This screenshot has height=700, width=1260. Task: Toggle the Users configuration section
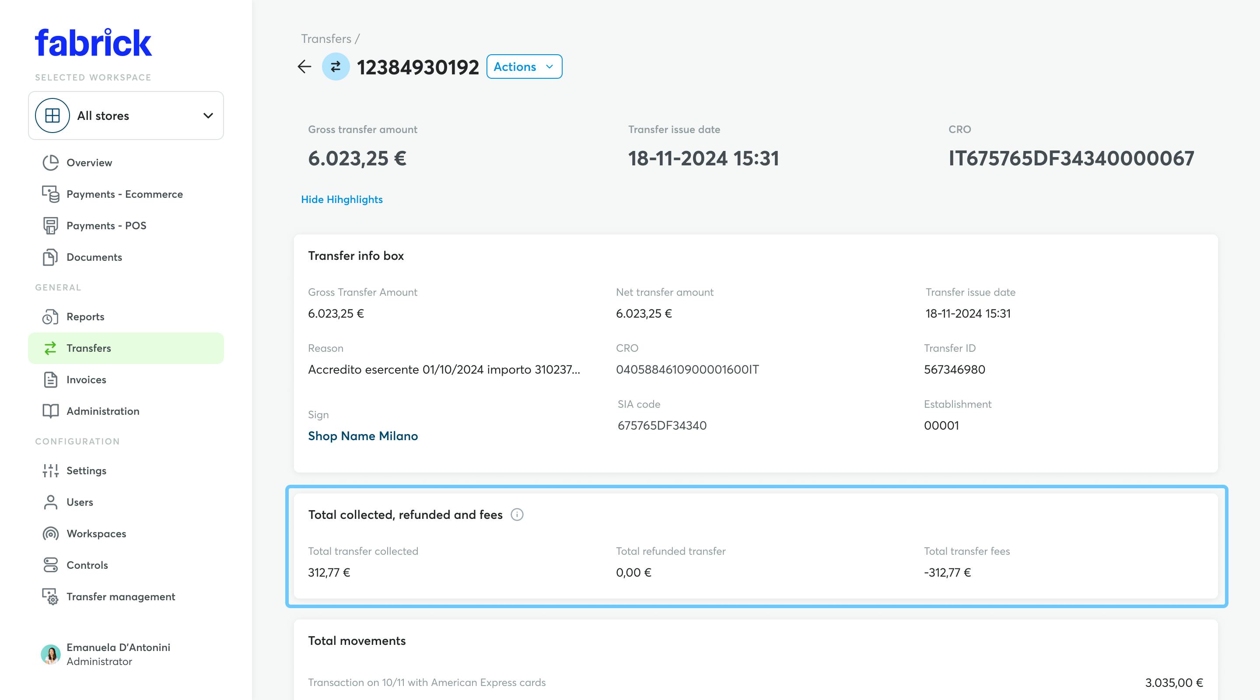(79, 502)
